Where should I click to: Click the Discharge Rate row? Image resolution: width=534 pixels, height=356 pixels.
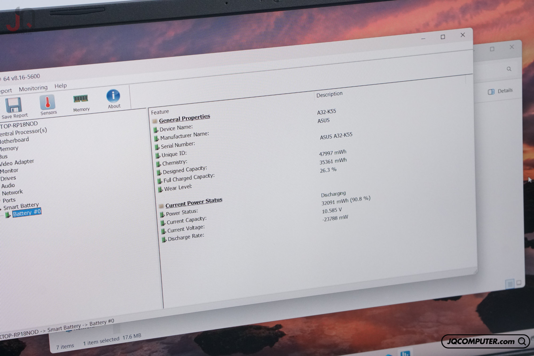tap(186, 237)
